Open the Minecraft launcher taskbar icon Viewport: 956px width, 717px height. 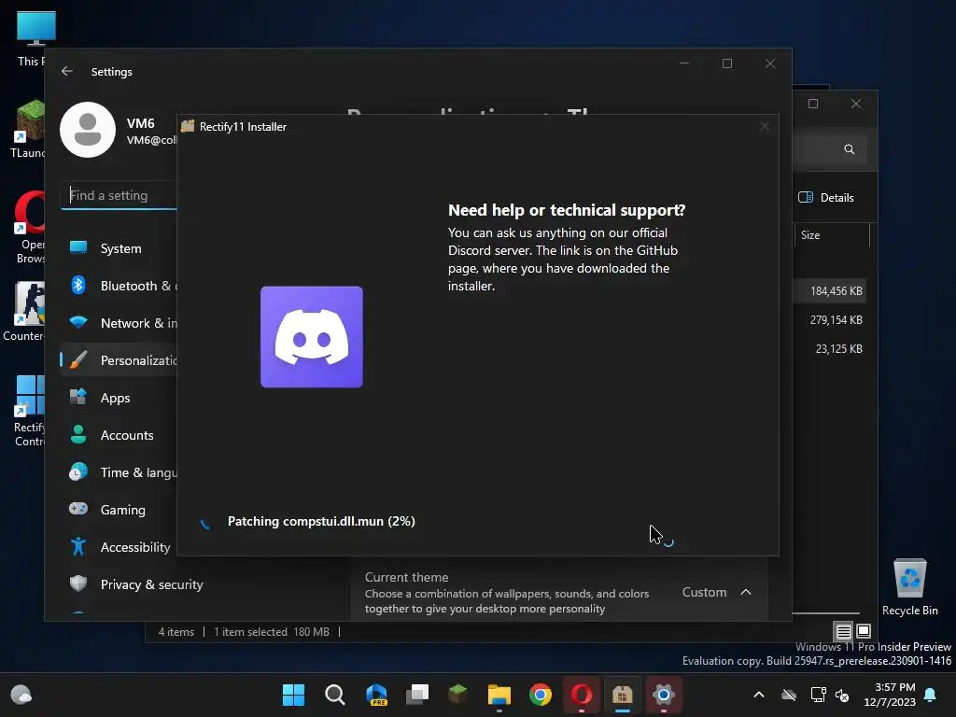tap(457, 695)
